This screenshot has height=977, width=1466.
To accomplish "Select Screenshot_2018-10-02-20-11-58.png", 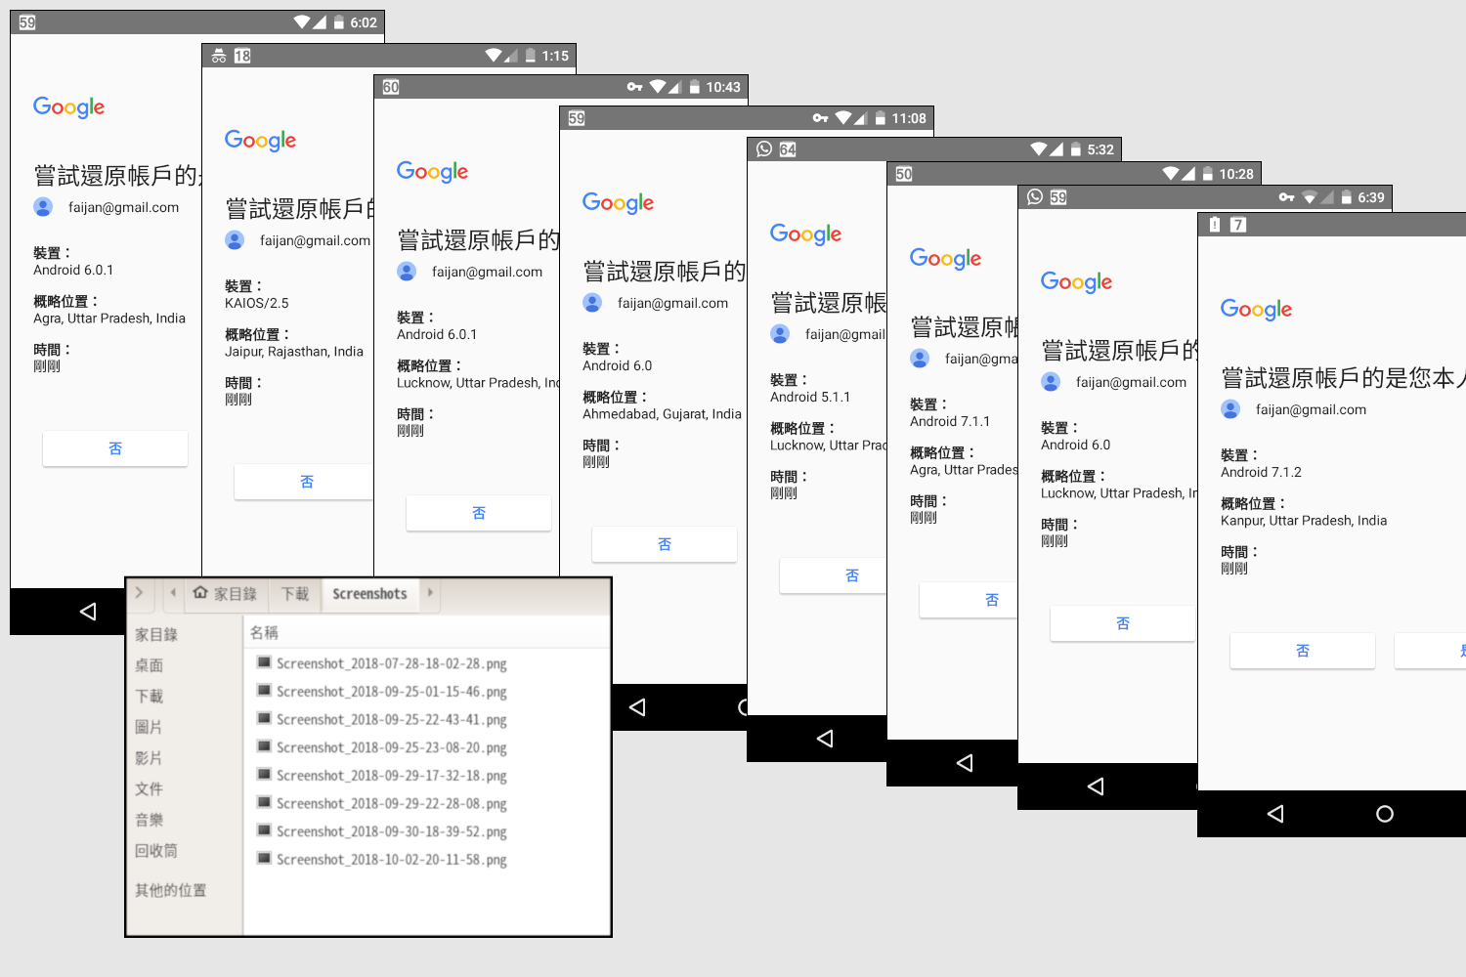I will point(381,860).
